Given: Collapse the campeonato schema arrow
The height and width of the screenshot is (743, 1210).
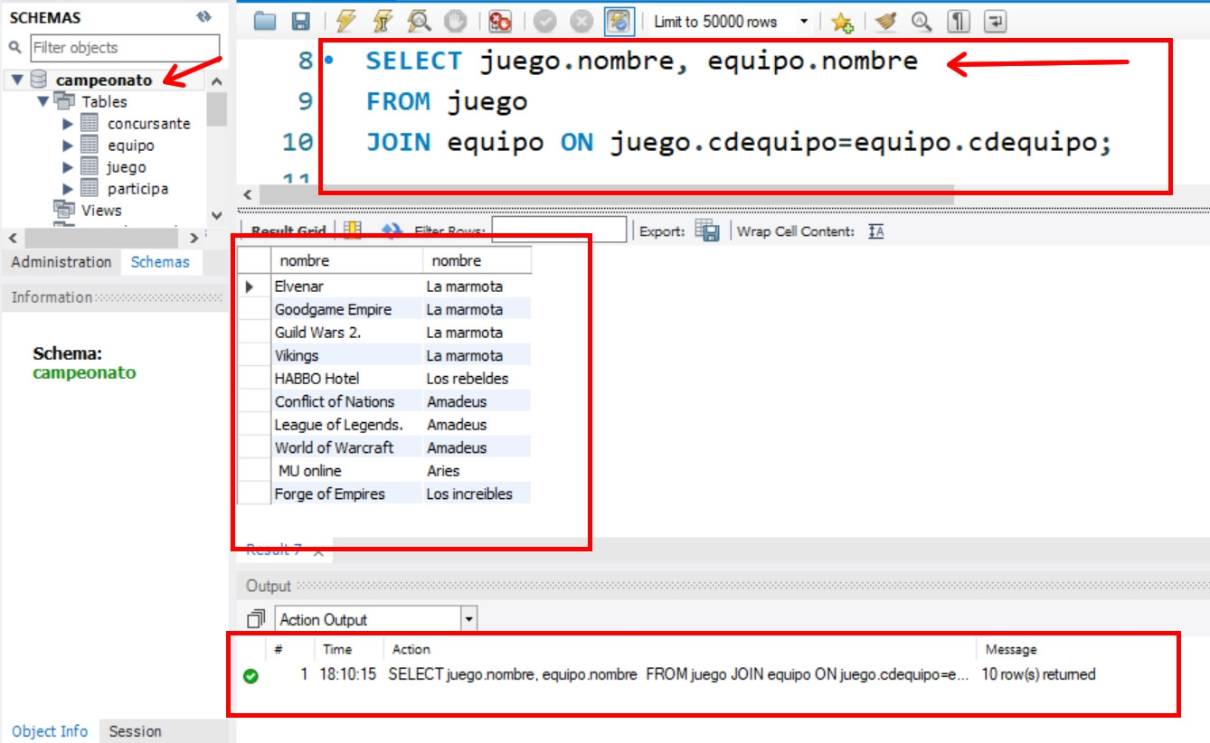Looking at the screenshot, I should click(17, 80).
